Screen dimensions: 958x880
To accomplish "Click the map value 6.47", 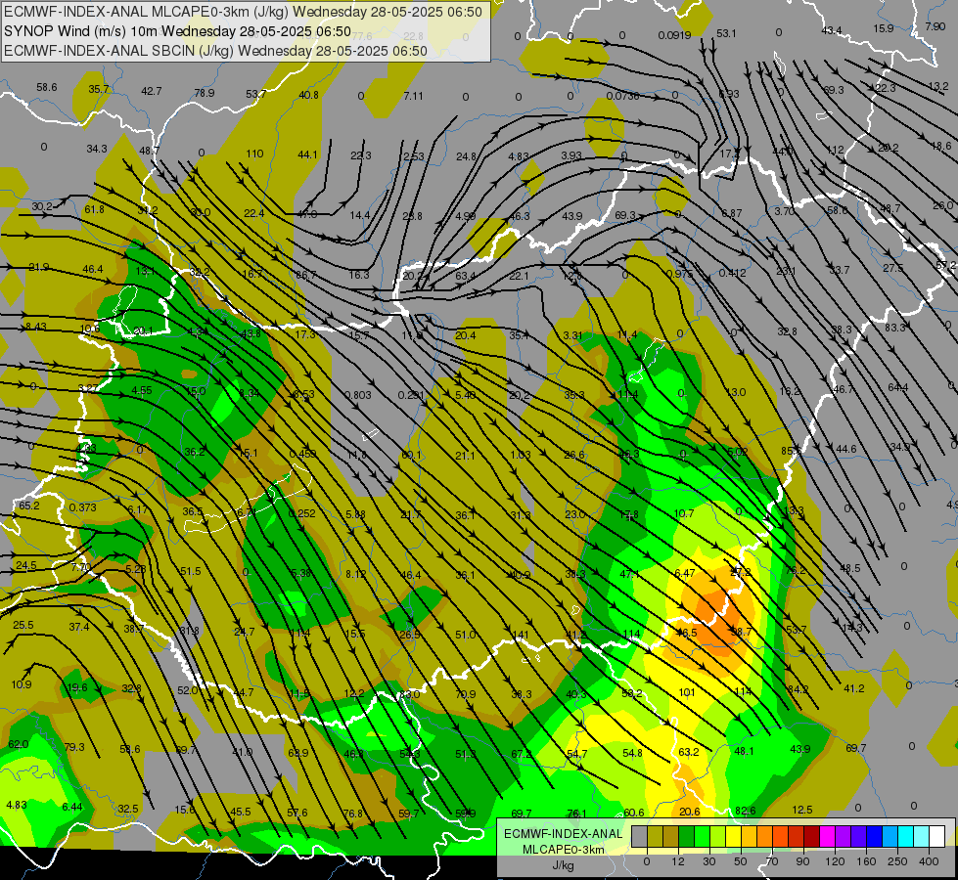I will coord(685,572).
